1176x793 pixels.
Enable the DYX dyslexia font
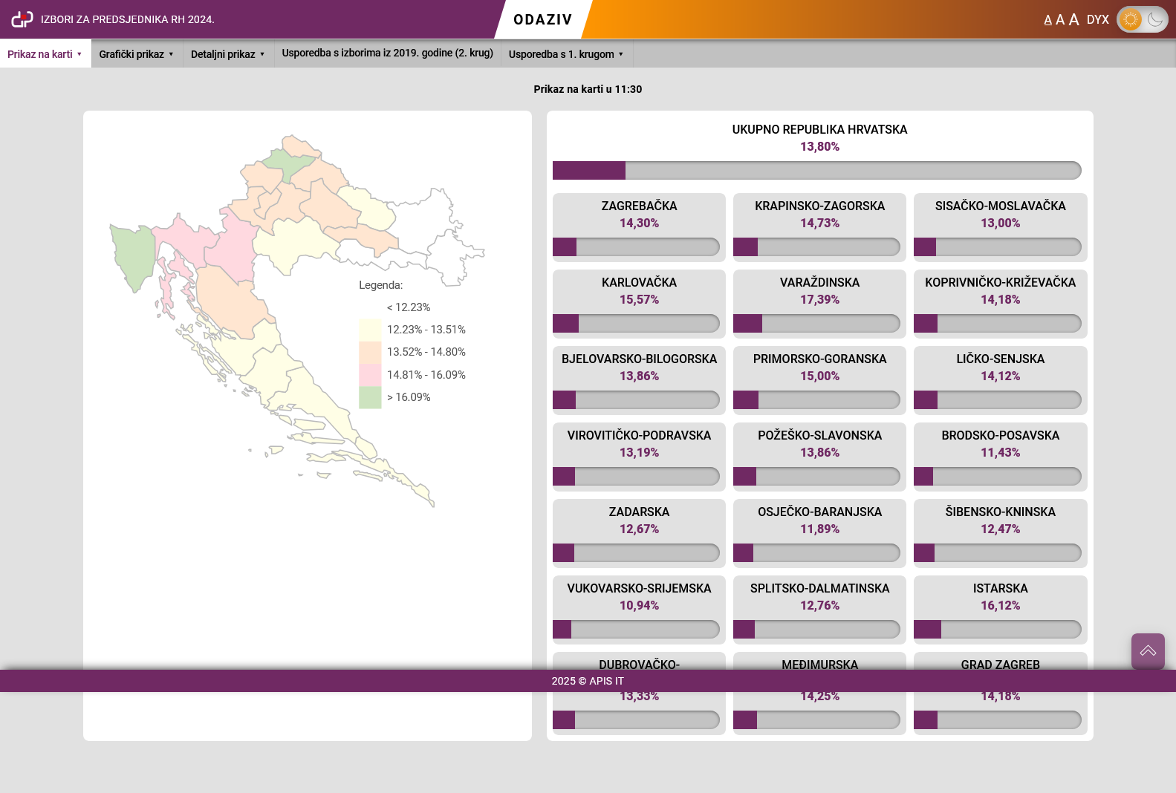(x=1097, y=20)
